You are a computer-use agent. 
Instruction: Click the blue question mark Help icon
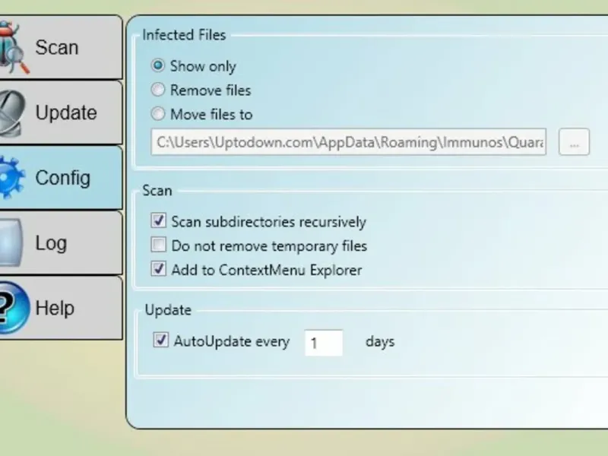click(x=14, y=308)
